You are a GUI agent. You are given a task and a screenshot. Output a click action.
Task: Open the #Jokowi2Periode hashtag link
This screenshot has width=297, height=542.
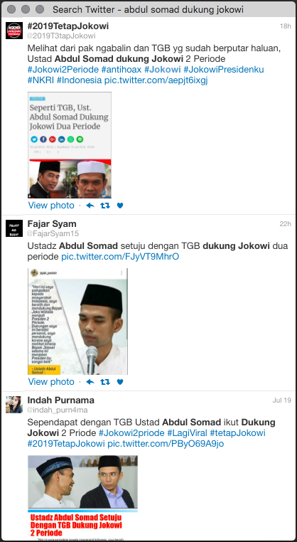[63, 70]
